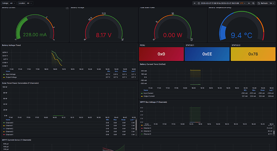Toggle Channel 4 in MPPT Bus Voltage legend

tap(147, 128)
